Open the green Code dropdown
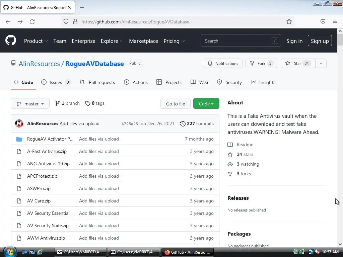This screenshot has width=343, height=257. coord(206,104)
